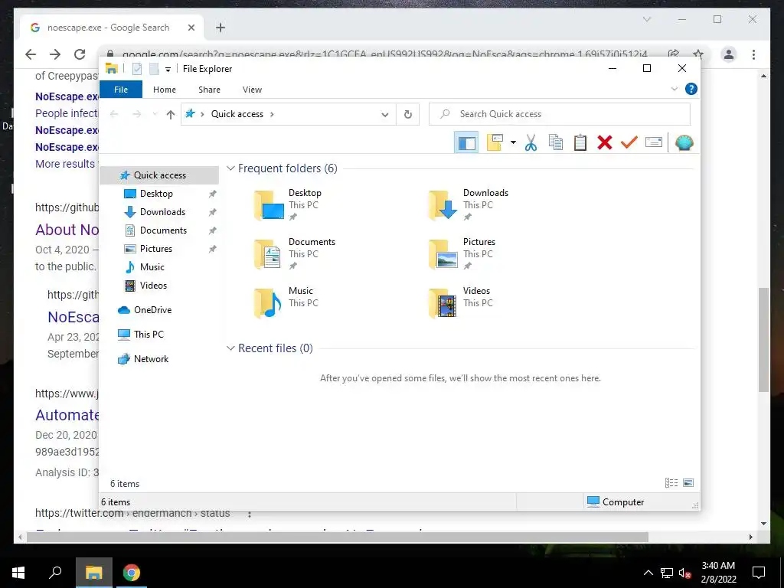Image resolution: width=784 pixels, height=588 pixels.
Task: Switch to details view icon
Action: pyautogui.click(x=671, y=483)
